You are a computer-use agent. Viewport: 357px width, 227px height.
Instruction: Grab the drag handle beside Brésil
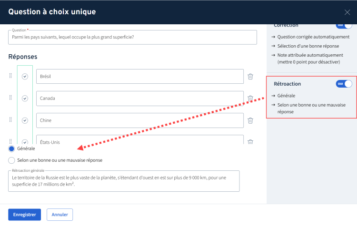[10, 76]
